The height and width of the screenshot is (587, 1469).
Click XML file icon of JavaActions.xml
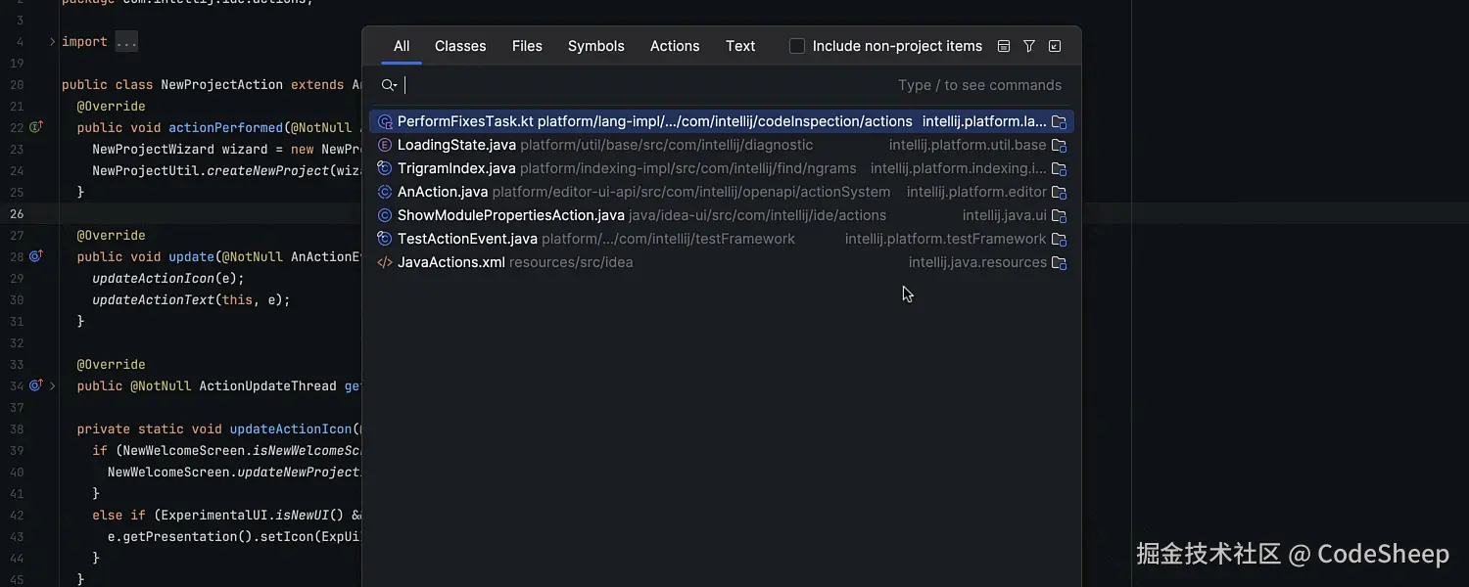click(x=385, y=262)
